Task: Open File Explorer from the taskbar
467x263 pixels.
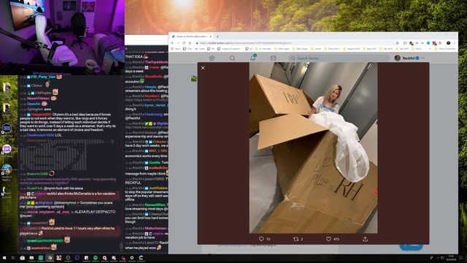Action: [31, 258]
